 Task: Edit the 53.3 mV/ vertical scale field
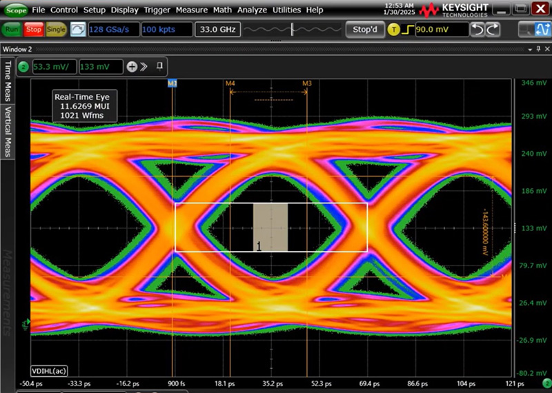pos(55,66)
